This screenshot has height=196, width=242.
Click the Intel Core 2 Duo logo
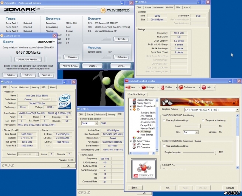click(x=65, y=101)
